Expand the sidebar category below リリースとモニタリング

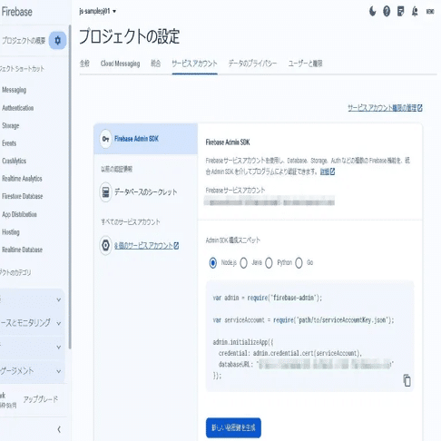tap(59, 347)
